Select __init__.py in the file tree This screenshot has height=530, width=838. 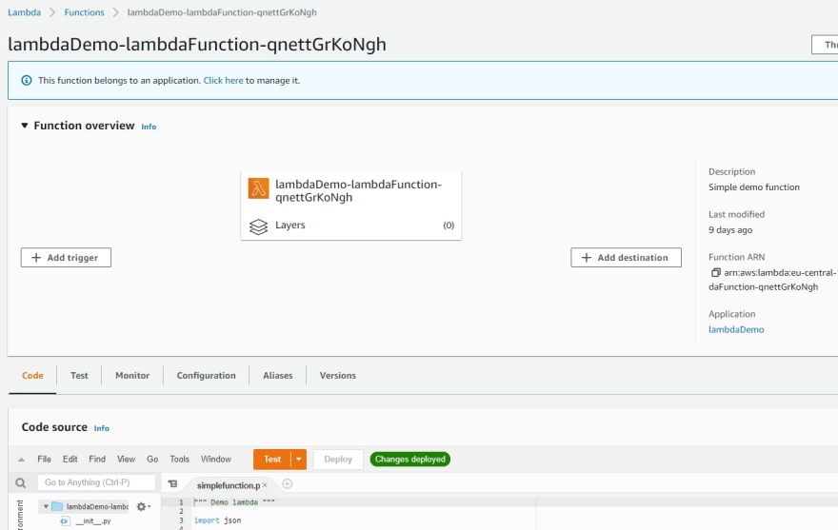click(93, 520)
